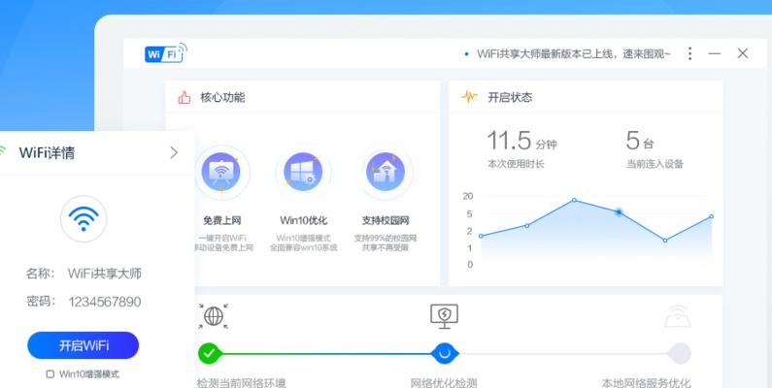The height and width of the screenshot is (388, 772).
Task: Click the highest peak point on chart
Action: coord(574,200)
